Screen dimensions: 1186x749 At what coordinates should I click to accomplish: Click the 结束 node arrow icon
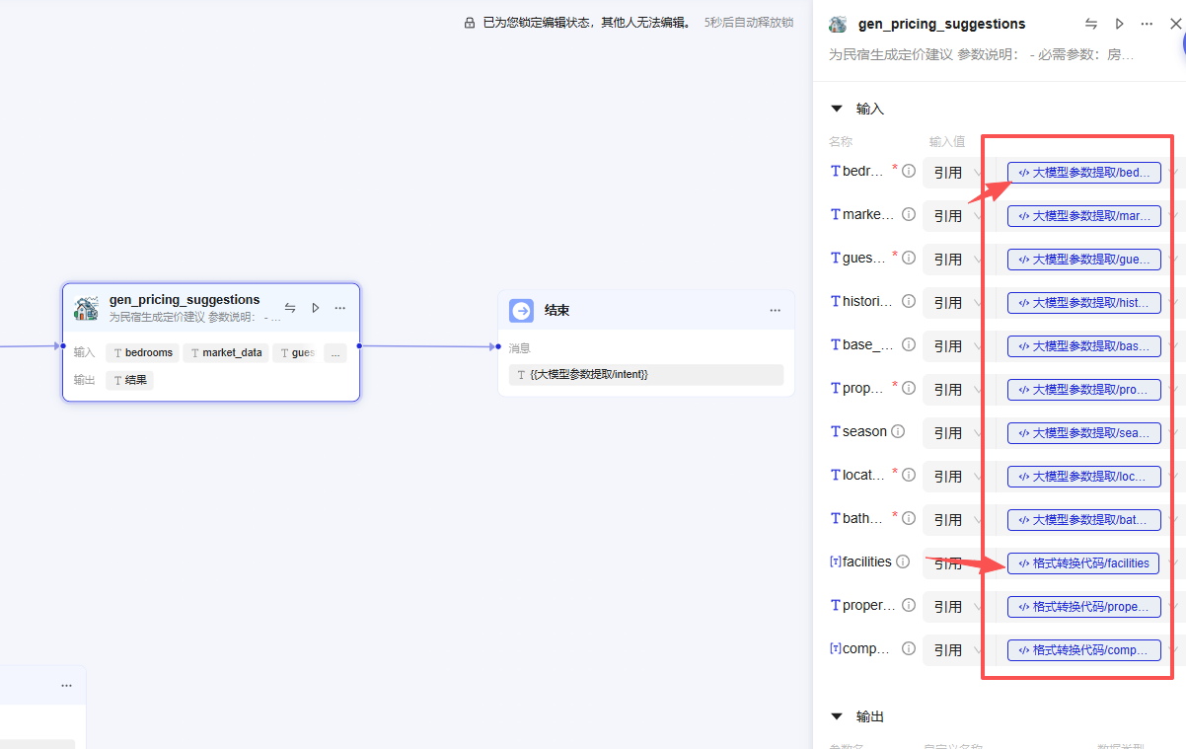(x=521, y=311)
